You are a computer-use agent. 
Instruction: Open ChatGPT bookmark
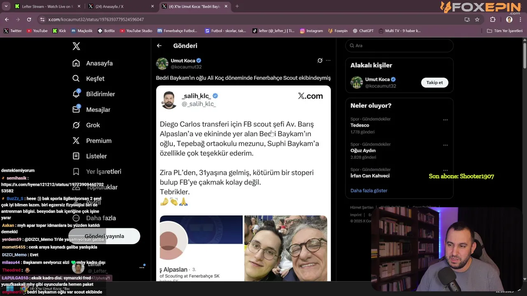click(363, 31)
